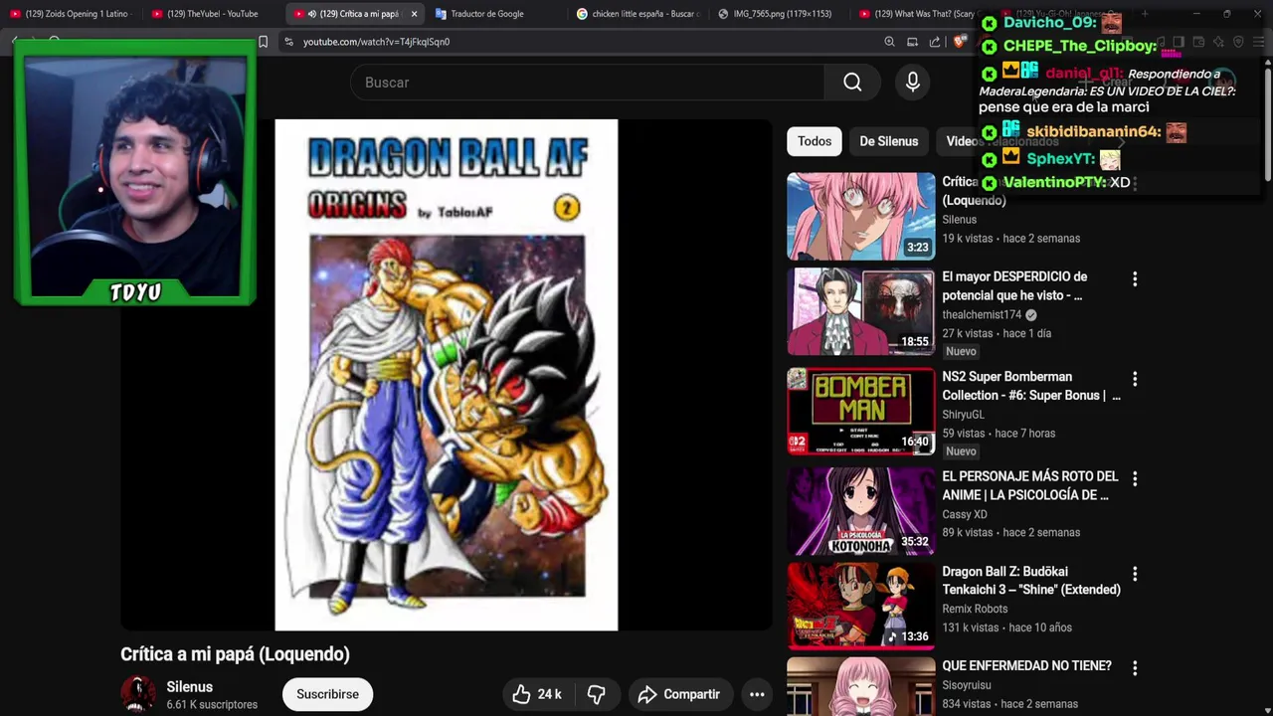The width and height of the screenshot is (1273, 716).
Task: Open the Bomberman 16:40 video thumbnail
Action: point(861,412)
